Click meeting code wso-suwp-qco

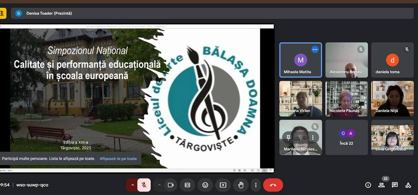tap(32, 185)
